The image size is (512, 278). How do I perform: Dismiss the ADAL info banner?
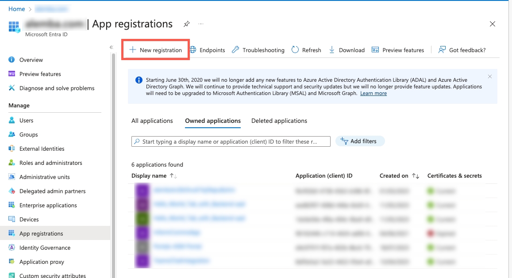489,76
